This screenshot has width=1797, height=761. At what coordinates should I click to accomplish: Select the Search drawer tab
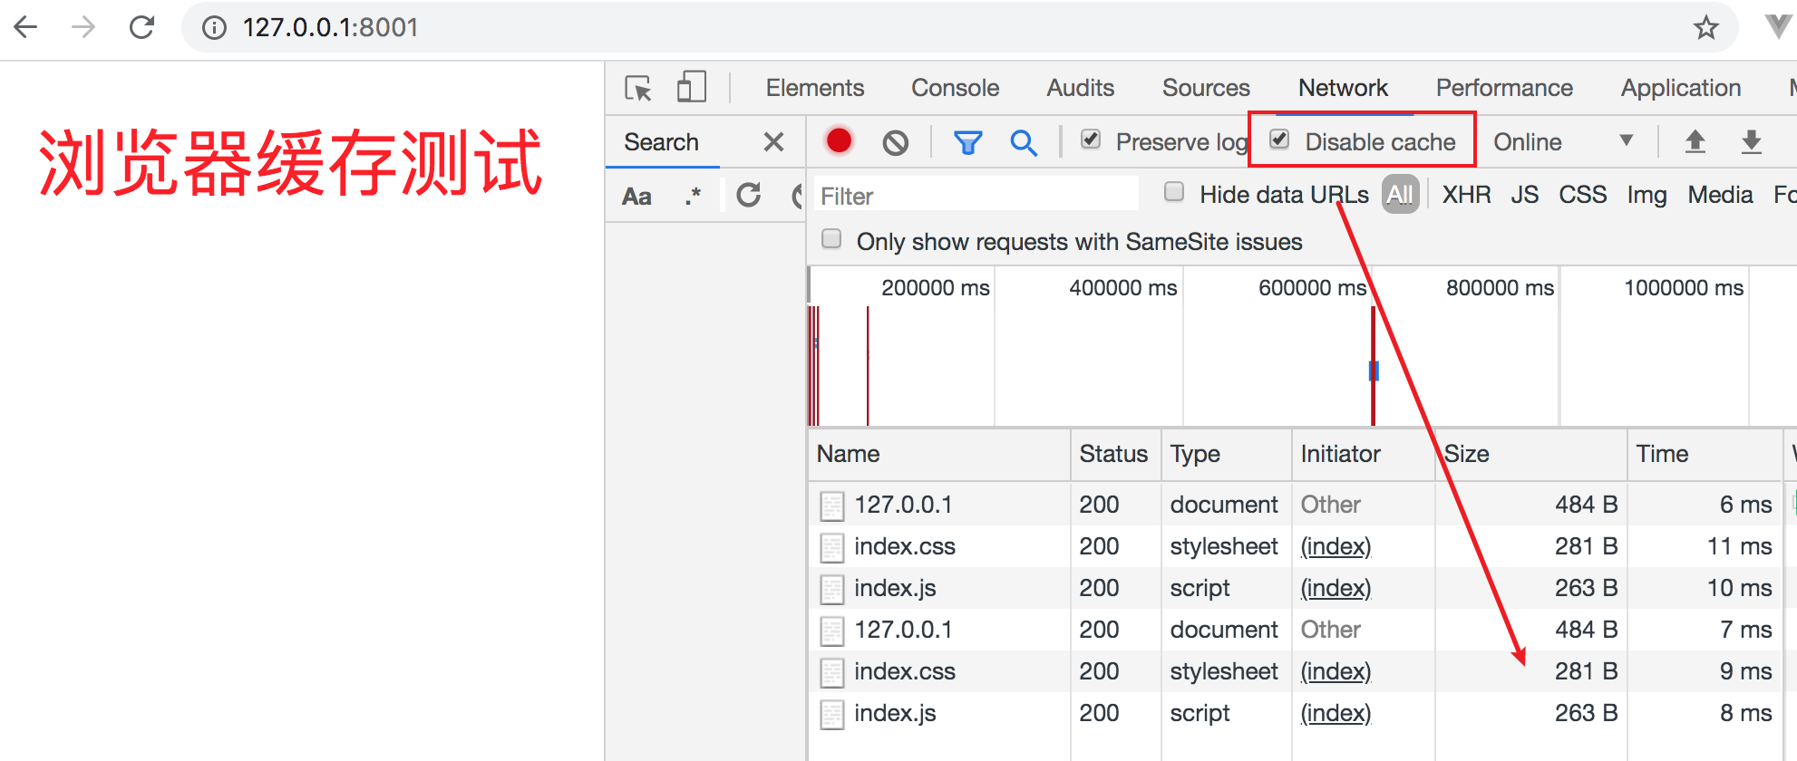point(661,142)
